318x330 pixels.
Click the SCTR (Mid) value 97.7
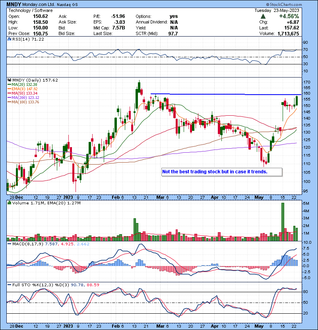(173, 33)
